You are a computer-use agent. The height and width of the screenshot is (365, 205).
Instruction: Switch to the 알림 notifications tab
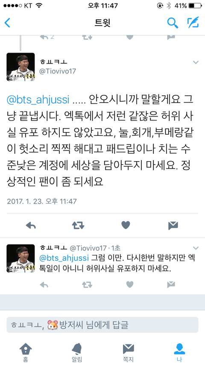77,353
